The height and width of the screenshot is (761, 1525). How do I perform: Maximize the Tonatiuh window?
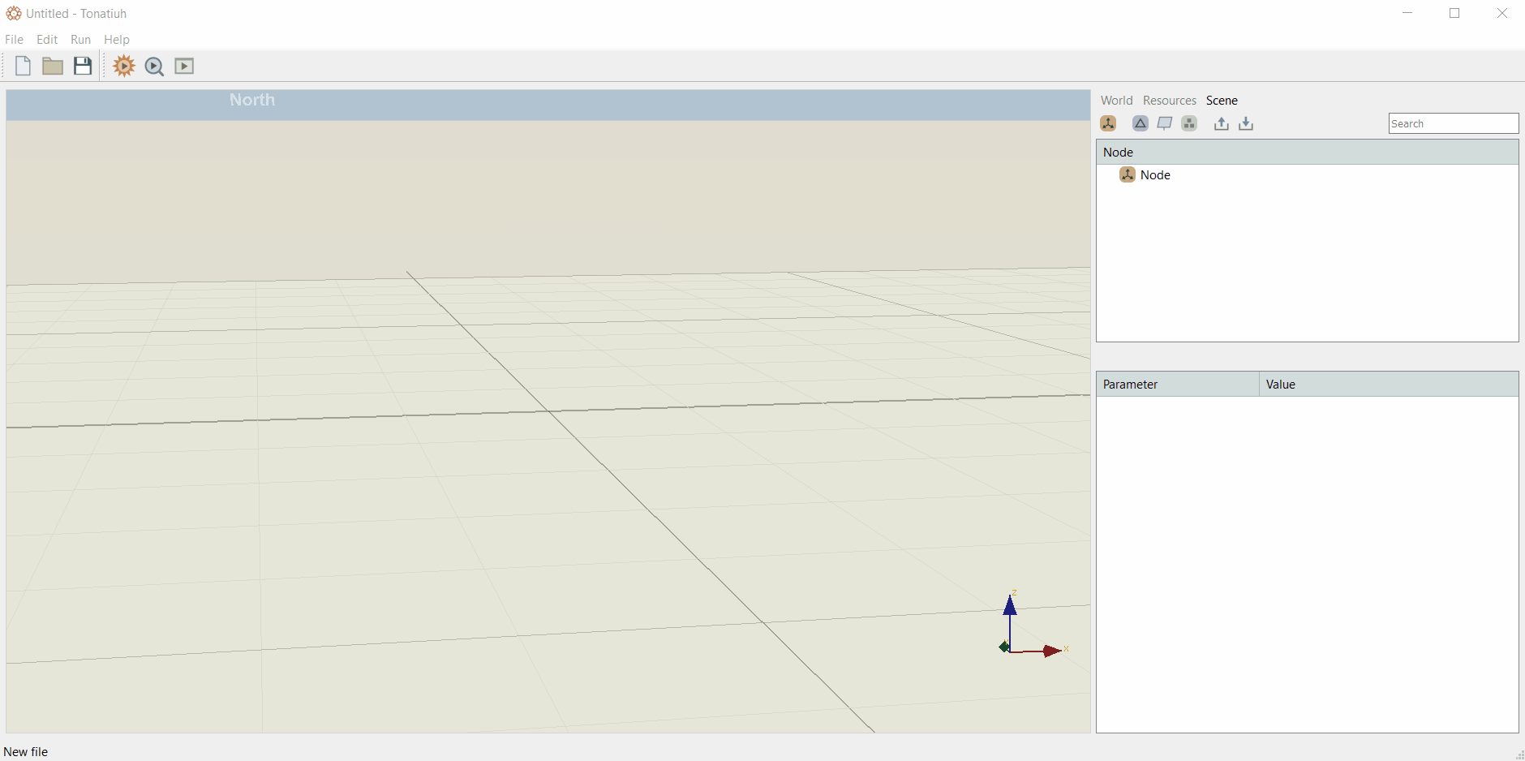pos(1454,13)
